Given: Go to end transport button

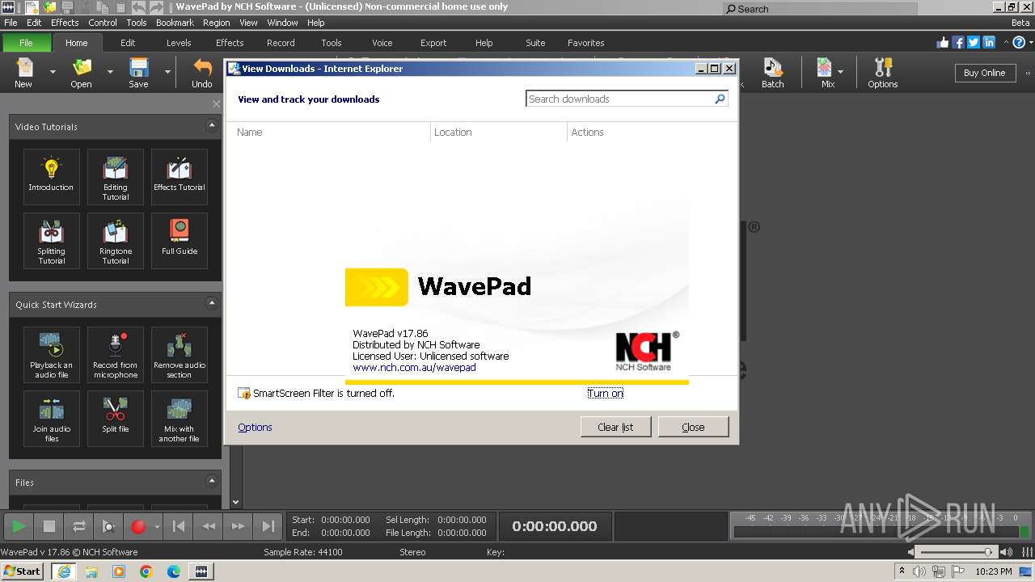Looking at the screenshot, I should tap(268, 526).
